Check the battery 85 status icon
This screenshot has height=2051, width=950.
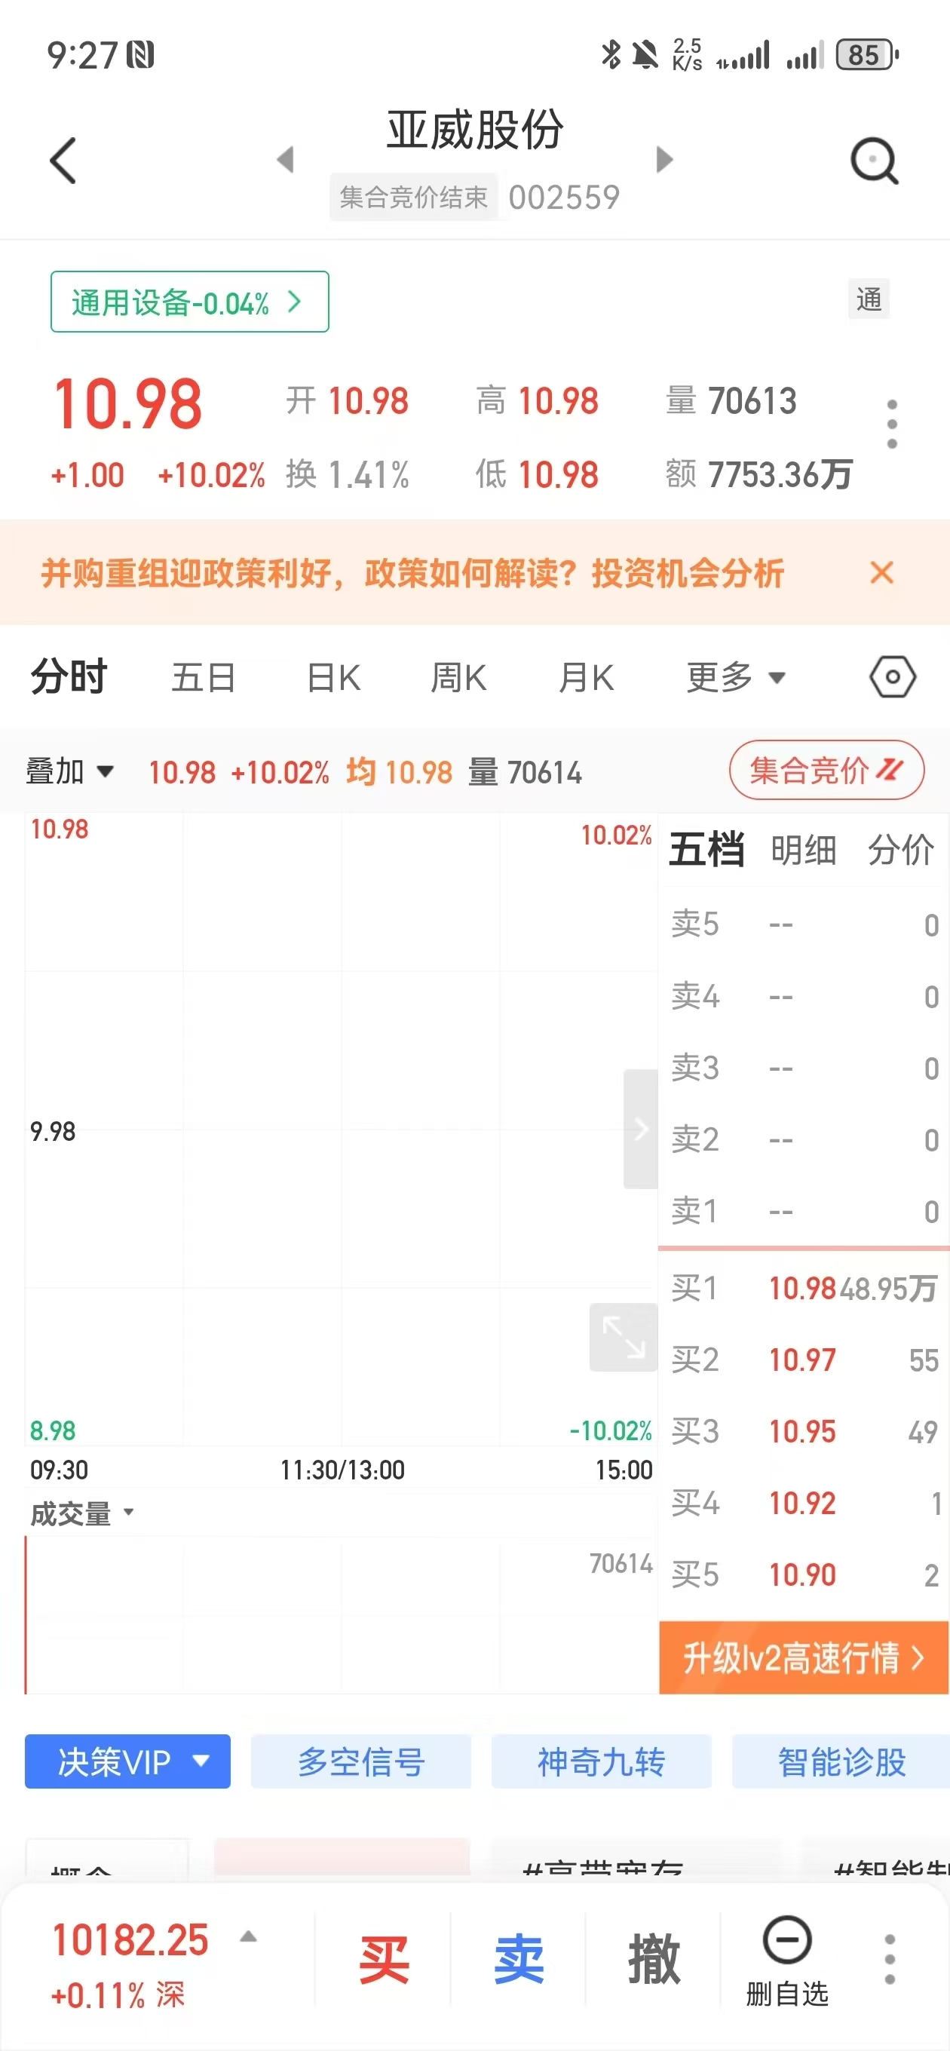866,55
